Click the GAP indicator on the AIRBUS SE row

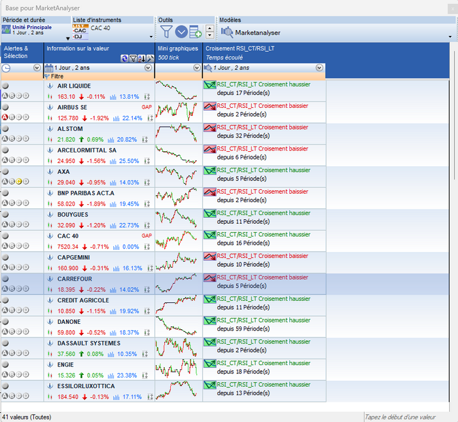147,107
